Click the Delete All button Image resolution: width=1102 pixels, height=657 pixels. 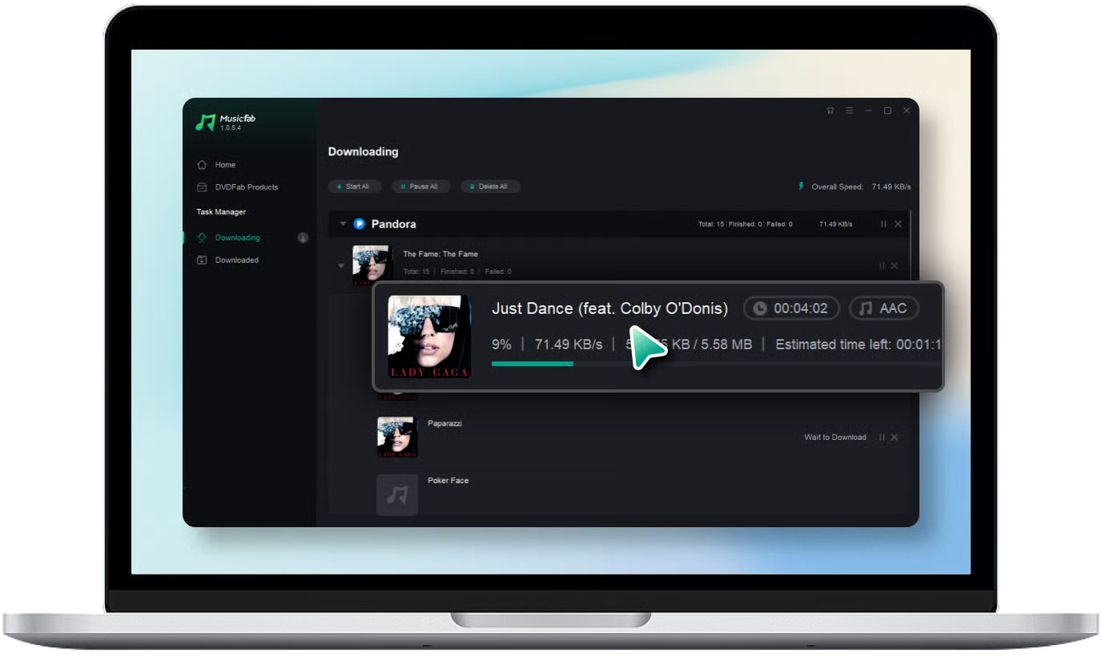click(x=490, y=187)
